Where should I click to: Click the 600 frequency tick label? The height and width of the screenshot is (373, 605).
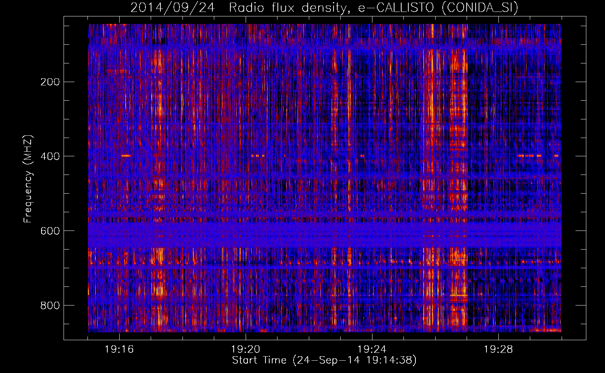point(50,231)
